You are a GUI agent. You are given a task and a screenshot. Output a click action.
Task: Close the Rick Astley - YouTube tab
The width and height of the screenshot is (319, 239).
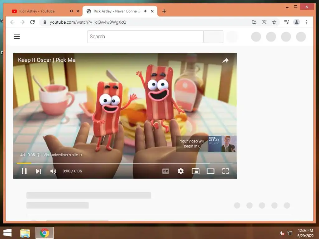coord(78,11)
